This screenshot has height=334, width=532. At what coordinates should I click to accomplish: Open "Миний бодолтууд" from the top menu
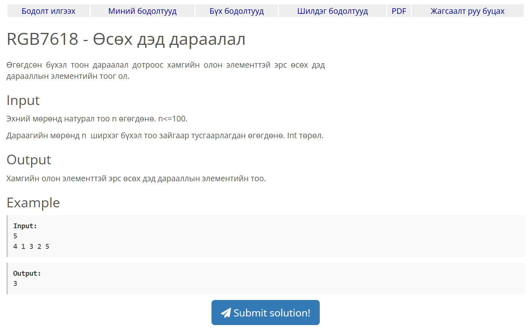(142, 11)
